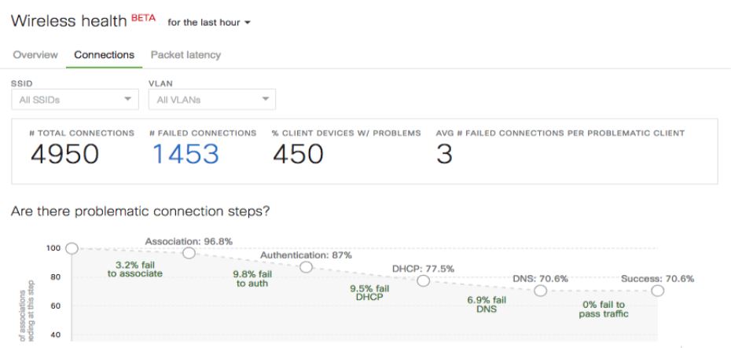Click the '3.2% fail to associate' label
This screenshot has height=348, width=731.
click(x=134, y=269)
